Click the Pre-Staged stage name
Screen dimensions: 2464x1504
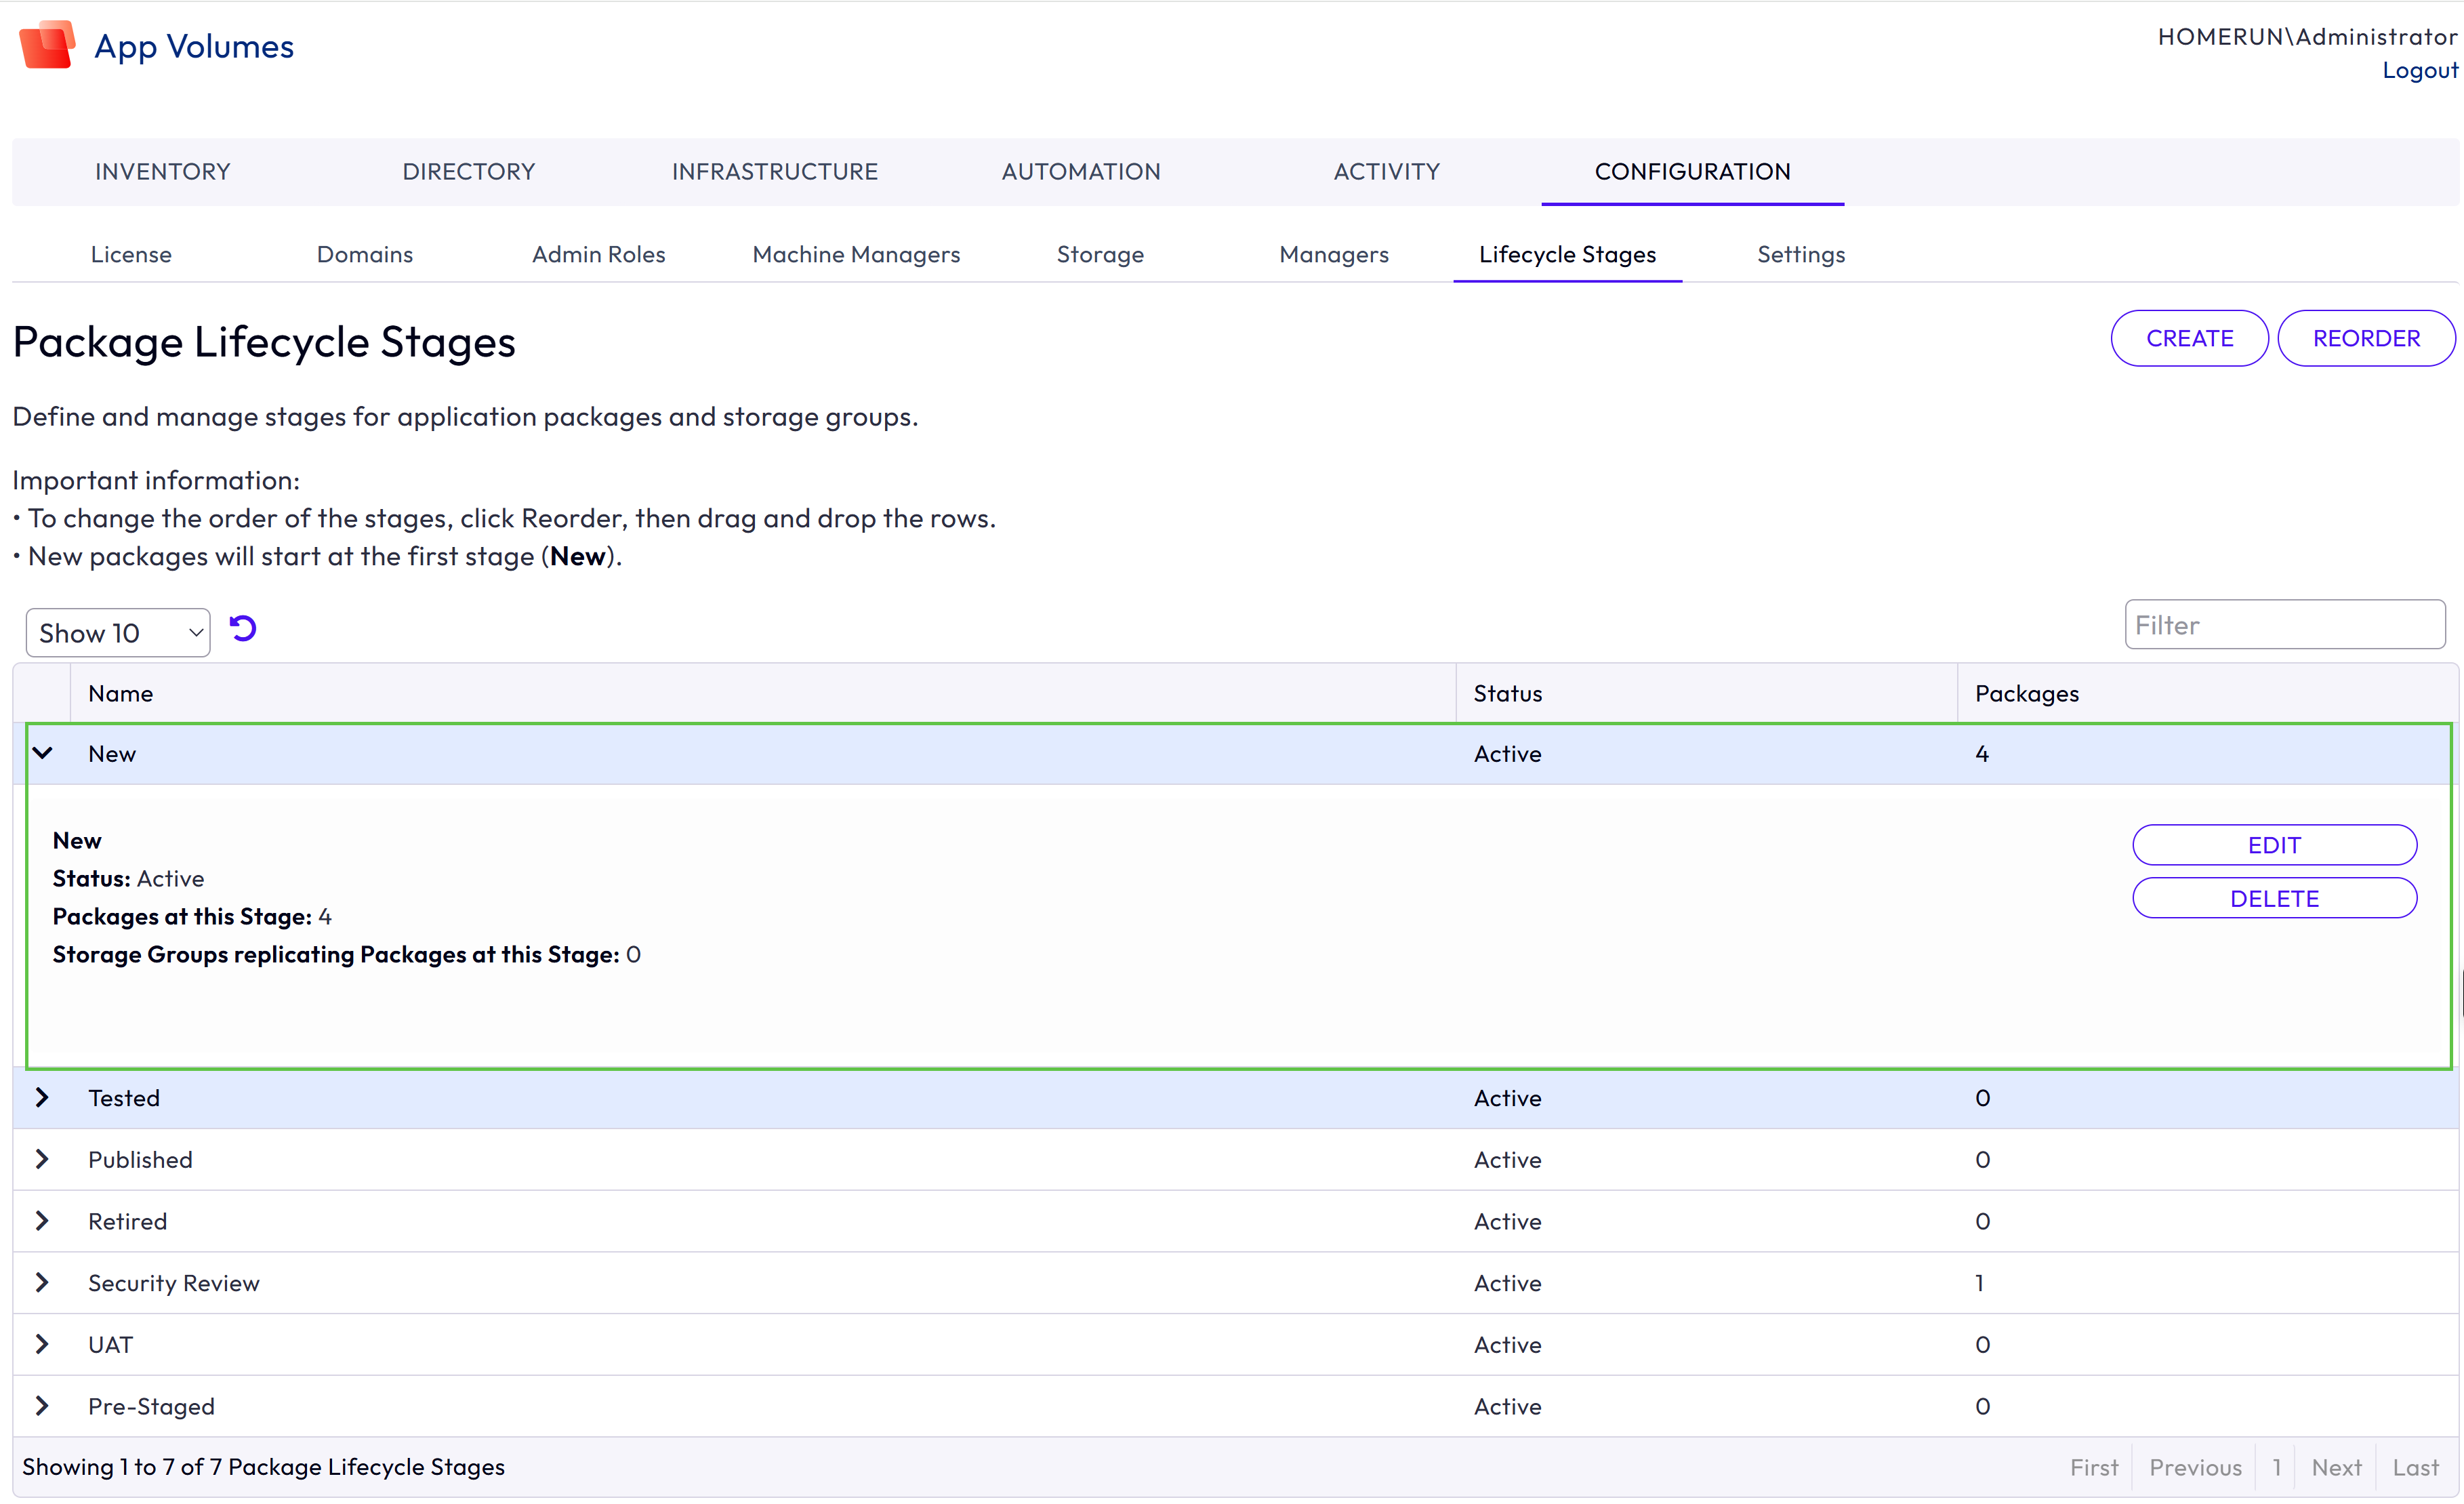point(151,1406)
